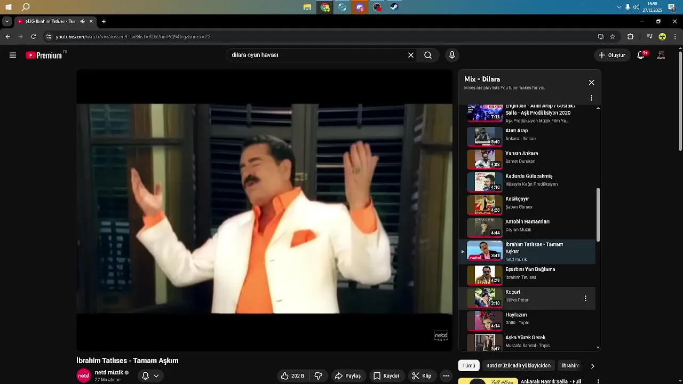683x384 pixels.
Task: View site information icon in address bar
Action: click(x=49, y=37)
